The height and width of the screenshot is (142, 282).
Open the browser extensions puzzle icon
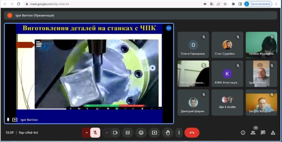point(233,4)
